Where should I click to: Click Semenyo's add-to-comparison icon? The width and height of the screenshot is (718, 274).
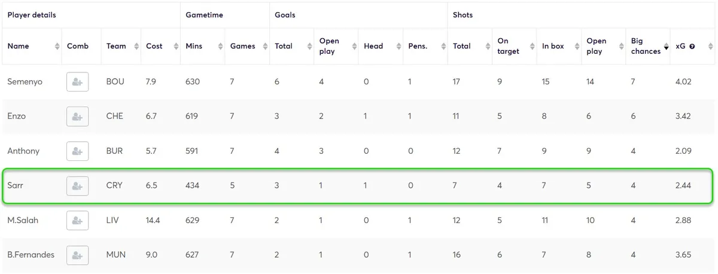[77, 82]
